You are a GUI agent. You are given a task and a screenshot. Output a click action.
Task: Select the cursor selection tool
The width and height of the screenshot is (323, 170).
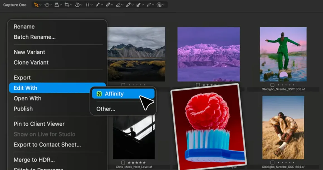point(36,5)
